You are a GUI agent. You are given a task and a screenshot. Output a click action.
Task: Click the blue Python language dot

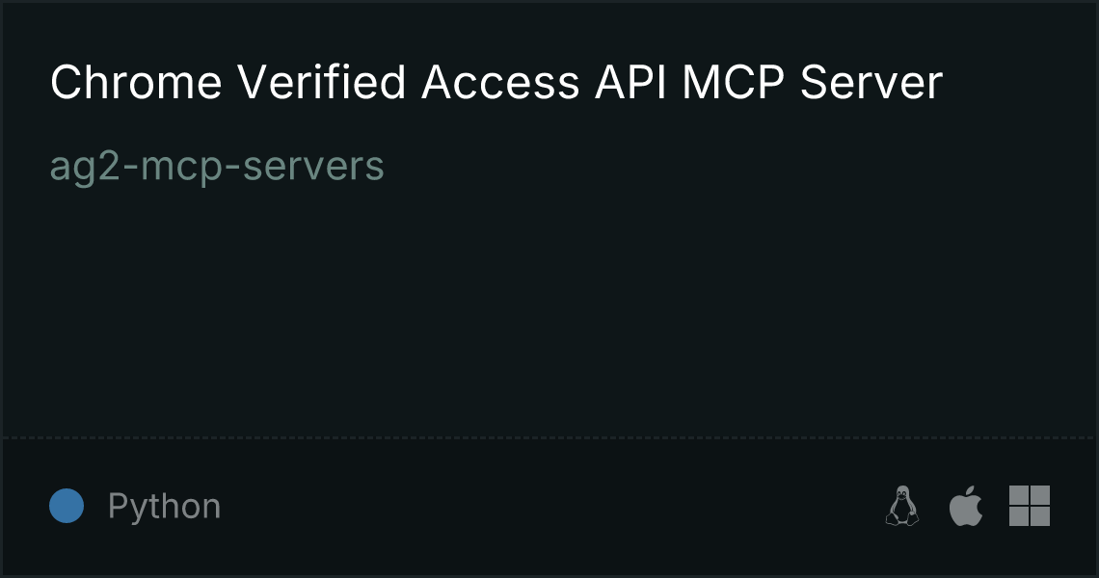tap(67, 506)
